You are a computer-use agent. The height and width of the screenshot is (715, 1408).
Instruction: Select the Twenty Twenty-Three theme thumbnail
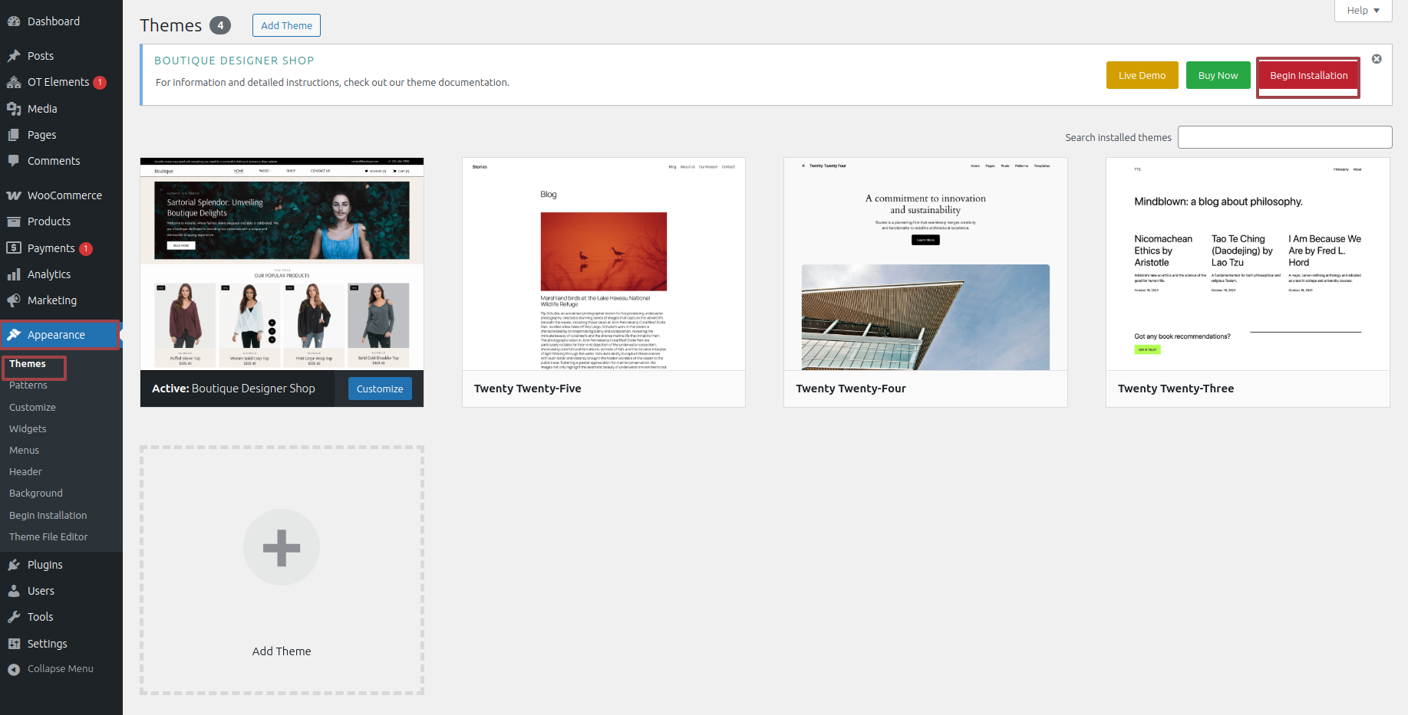coord(1248,264)
